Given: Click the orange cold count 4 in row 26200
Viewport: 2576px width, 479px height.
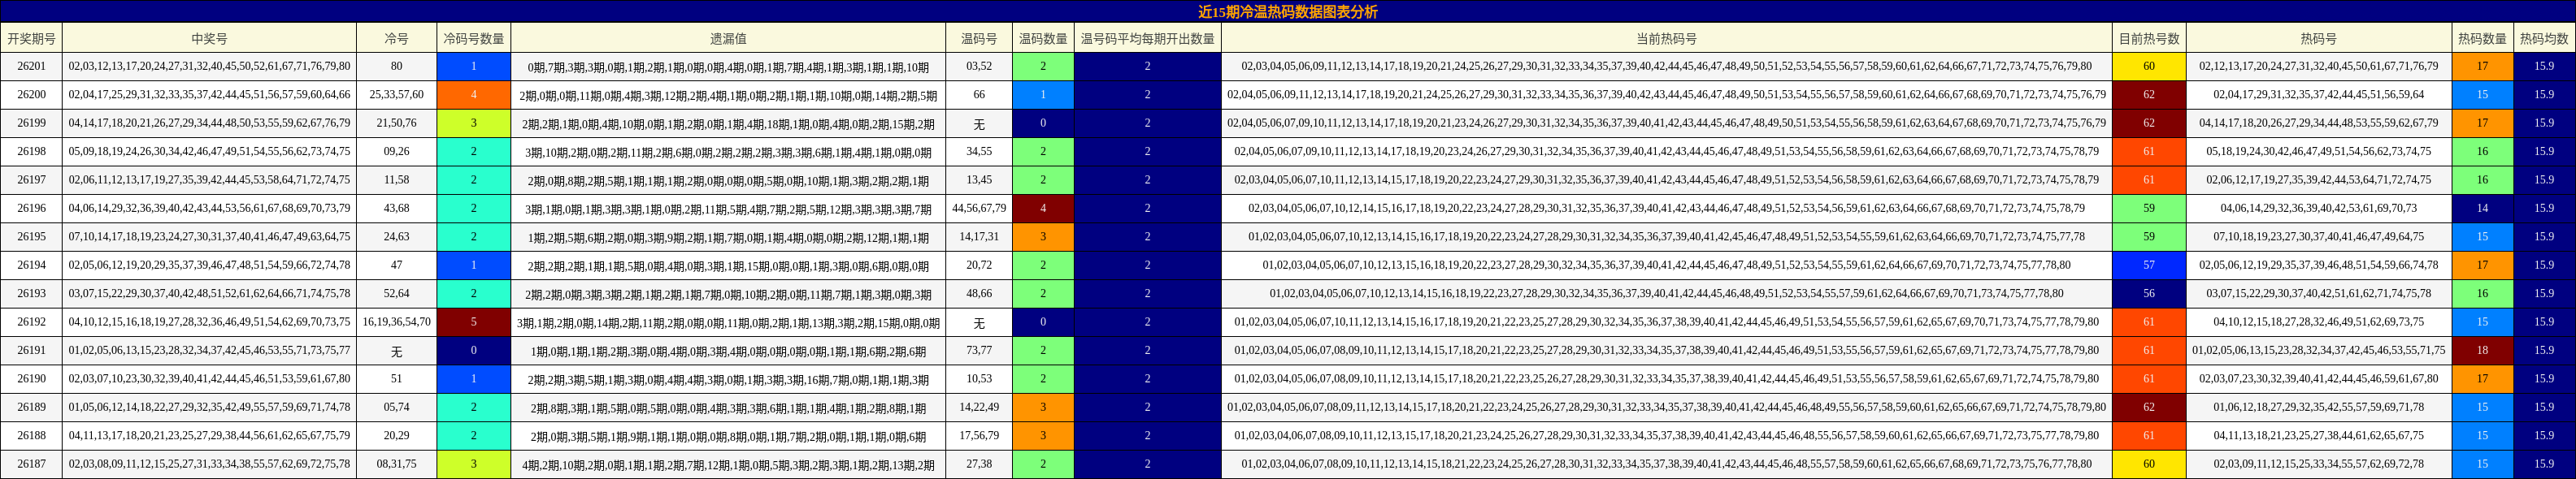Looking at the screenshot, I should pos(473,95).
